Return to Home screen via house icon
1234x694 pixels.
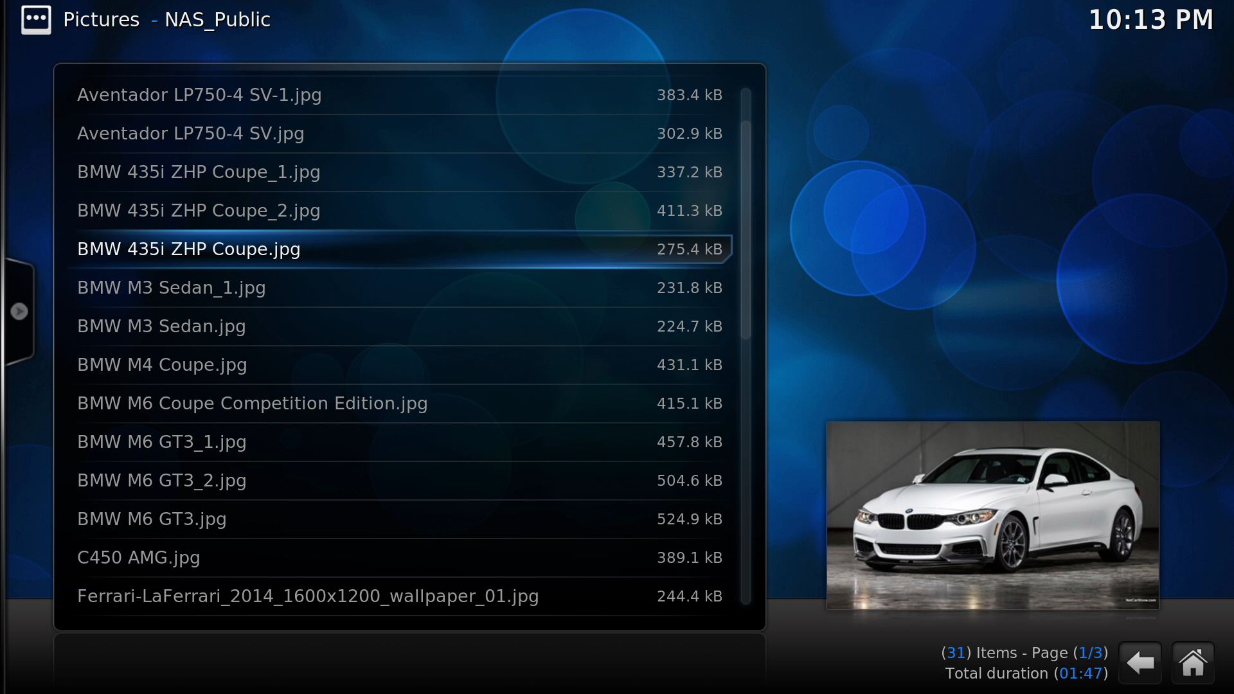point(1193,663)
